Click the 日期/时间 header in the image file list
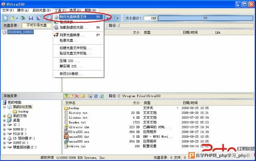The width and height of the screenshot is (256, 161). pyautogui.click(x=190, y=32)
